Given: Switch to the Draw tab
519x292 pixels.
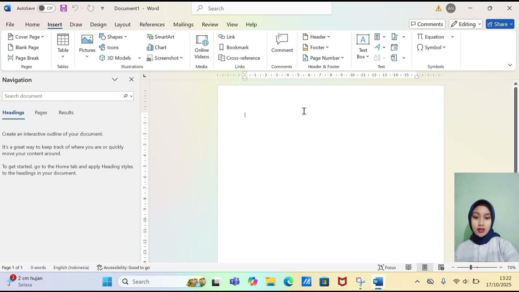Looking at the screenshot, I should point(76,24).
